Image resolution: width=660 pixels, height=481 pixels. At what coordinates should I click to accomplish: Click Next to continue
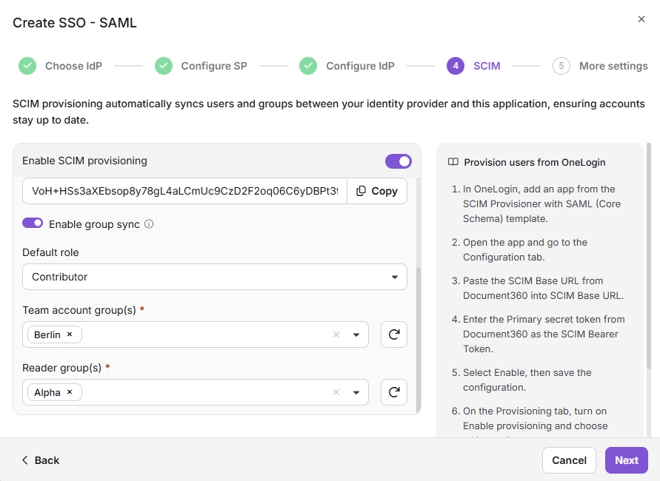point(627,460)
